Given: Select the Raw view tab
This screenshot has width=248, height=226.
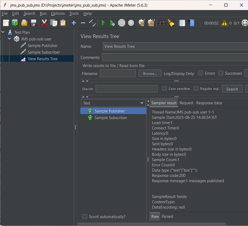Looking at the screenshot, I should 155,216.
